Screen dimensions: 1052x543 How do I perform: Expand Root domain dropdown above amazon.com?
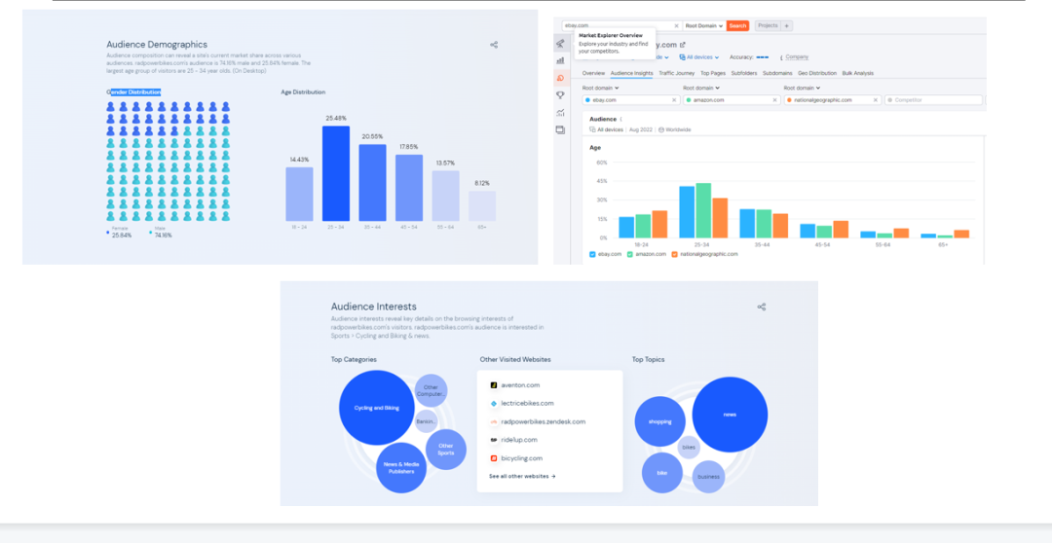click(x=701, y=88)
